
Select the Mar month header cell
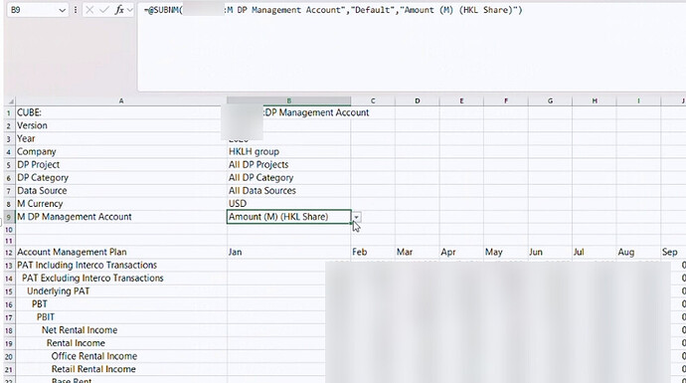[x=418, y=252]
